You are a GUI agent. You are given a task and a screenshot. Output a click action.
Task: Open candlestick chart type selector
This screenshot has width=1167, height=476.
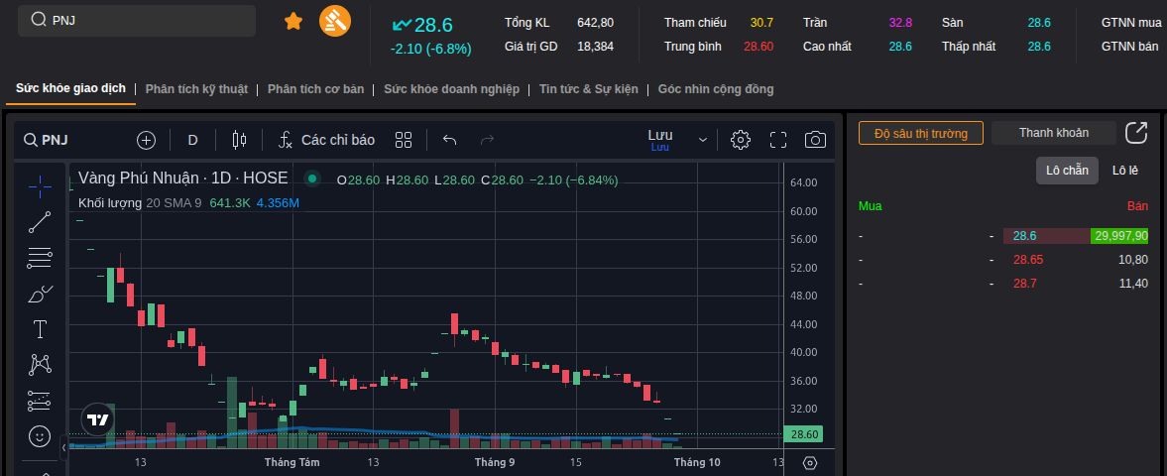[239, 140]
